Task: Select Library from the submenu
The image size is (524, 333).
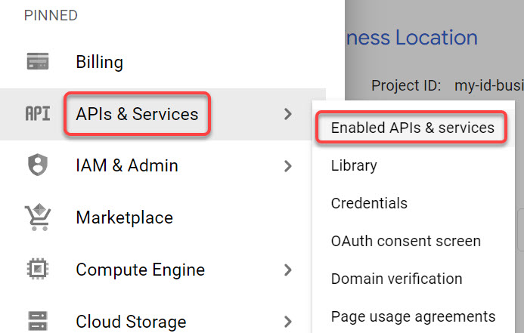Action: click(354, 165)
